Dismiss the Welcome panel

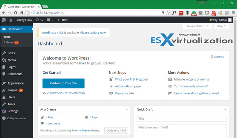coord(217,57)
